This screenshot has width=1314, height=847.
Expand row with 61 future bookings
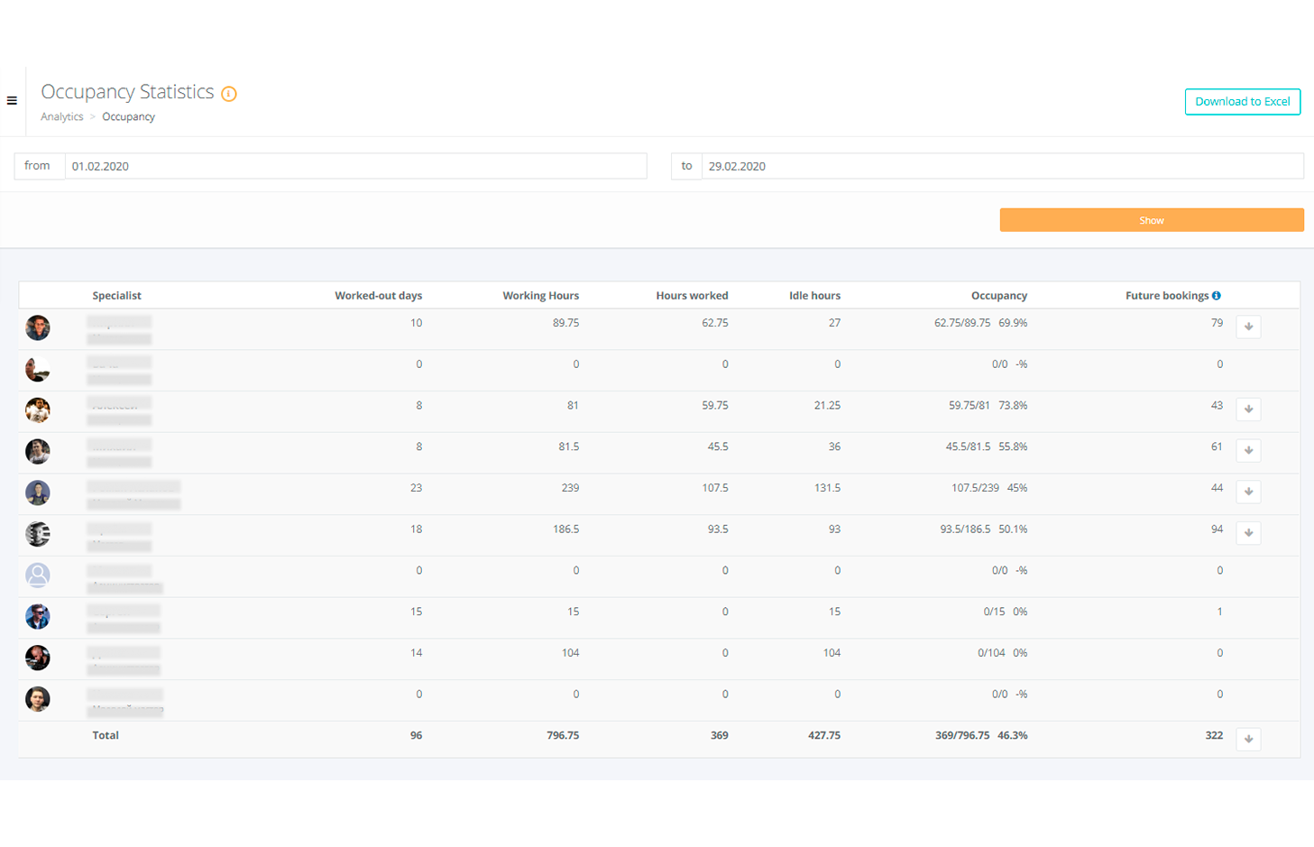pos(1248,450)
